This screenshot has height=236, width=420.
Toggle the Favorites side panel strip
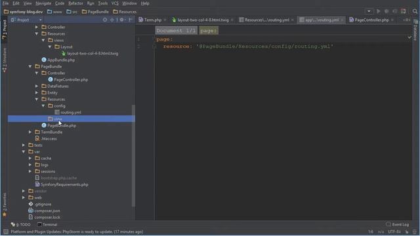point(4,205)
